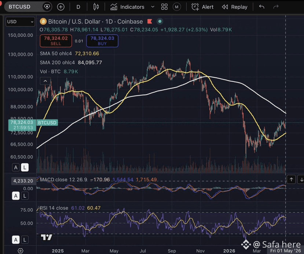Image resolution: width=304 pixels, height=254 pixels.
Task: Redo the last chart action
Action: [276, 7]
